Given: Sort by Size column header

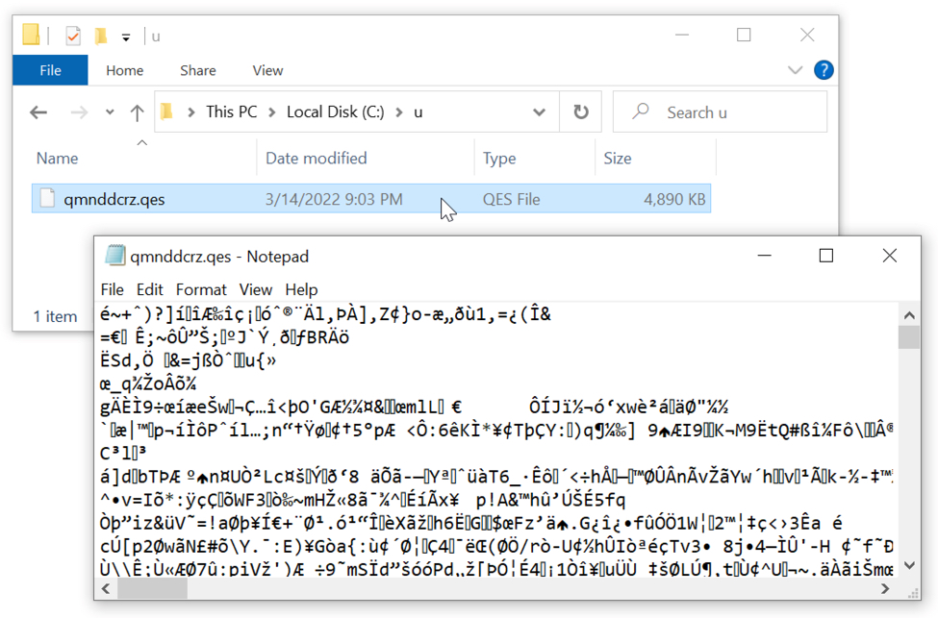Looking at the screenshot, I should 617,159.
